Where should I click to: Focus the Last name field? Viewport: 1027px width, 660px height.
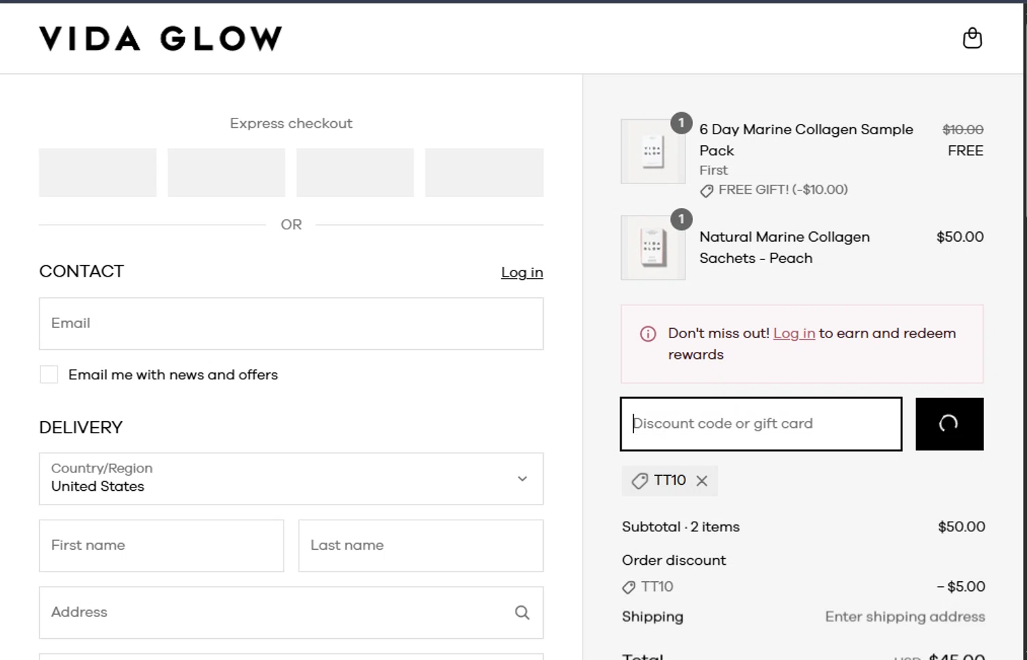pyautogui.click(x=421, y=546)
